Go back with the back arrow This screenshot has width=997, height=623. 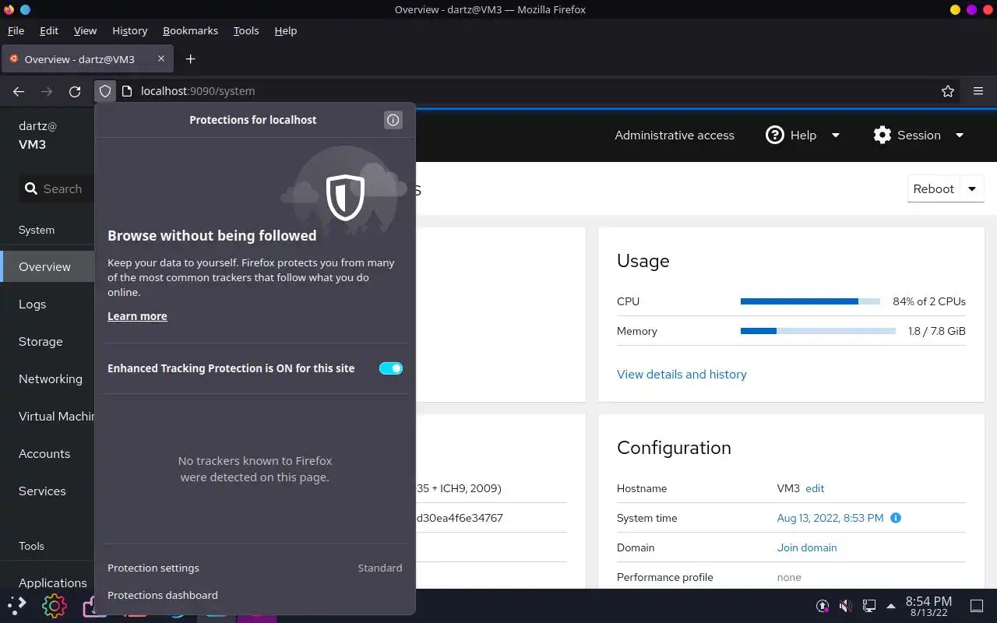point(19,91)
